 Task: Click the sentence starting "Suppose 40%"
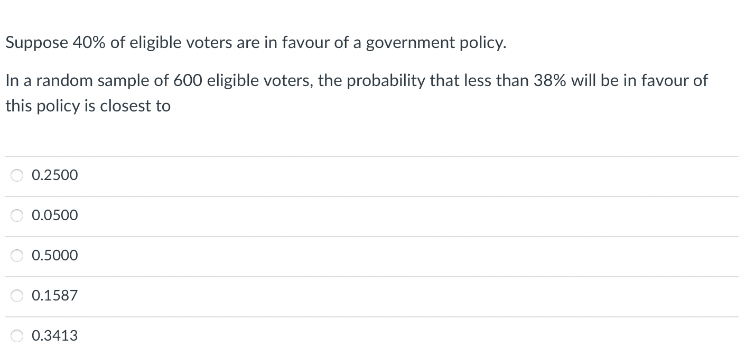coord(256,43)
